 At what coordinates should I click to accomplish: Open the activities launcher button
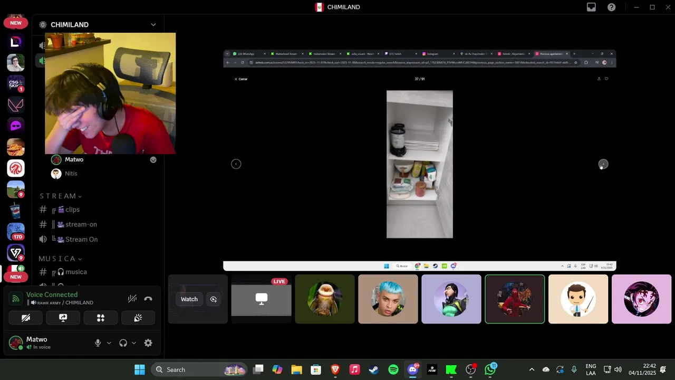click(x=101, y=318)
